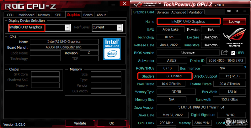Click the 10 nm Technology value
This screenshot has height=128, width=251.
(x=169, y=37)
